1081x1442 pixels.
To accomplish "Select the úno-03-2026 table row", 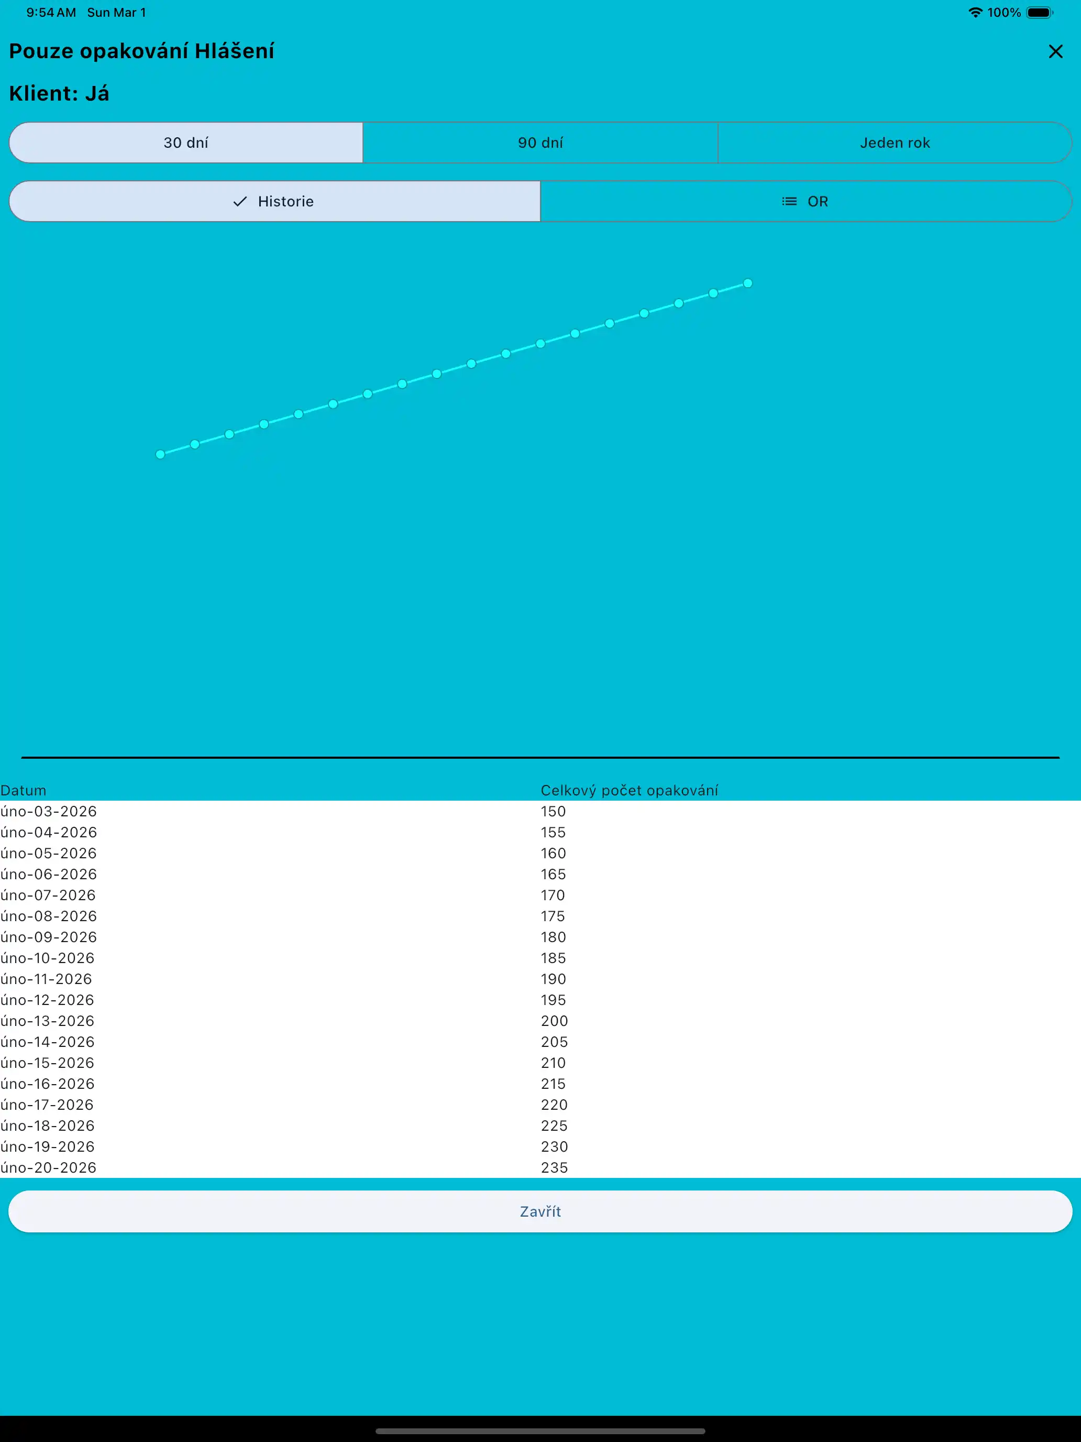I will pyautogui.click(x=49, y=812).
